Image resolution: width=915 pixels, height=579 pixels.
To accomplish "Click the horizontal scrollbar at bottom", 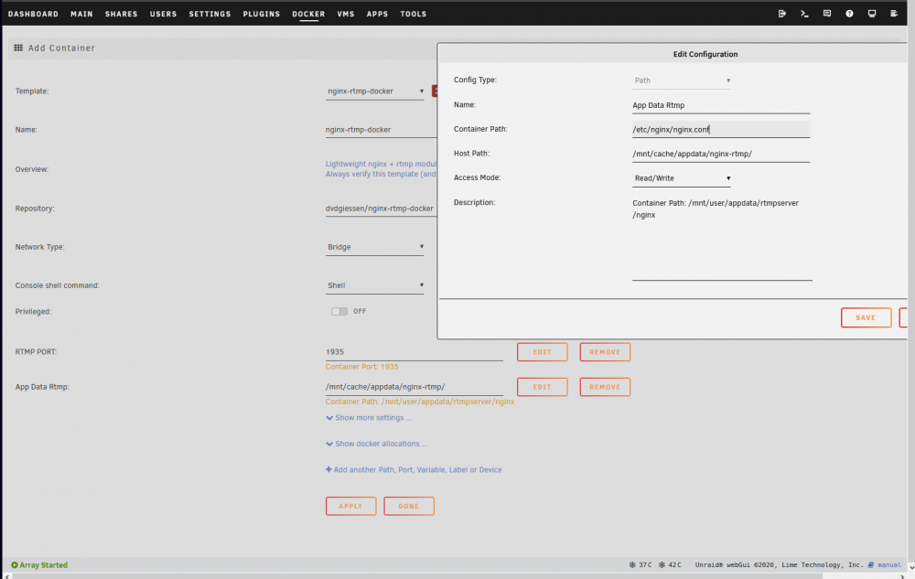I will 418,576.
